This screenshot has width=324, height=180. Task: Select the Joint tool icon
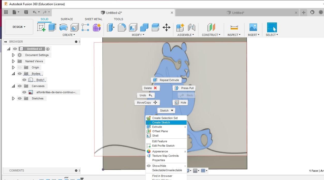pyautogui.click(x=191, y=27)
